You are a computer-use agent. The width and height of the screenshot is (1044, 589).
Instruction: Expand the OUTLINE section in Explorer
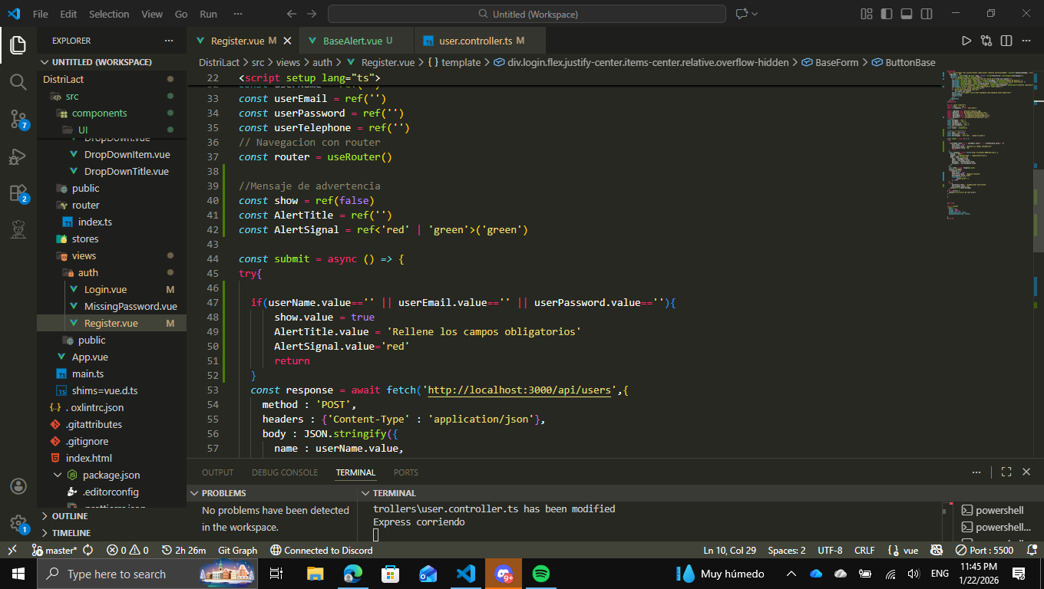point(69,516)
